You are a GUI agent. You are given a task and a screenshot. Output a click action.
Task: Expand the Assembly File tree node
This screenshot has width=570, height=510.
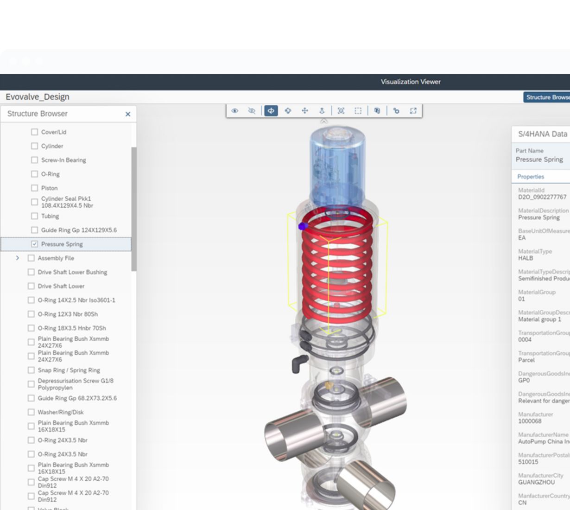tap(18, 258)
